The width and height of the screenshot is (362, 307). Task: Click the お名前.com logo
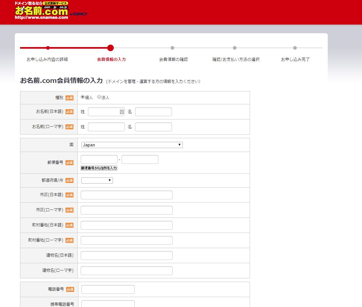(x=50, y=11)
